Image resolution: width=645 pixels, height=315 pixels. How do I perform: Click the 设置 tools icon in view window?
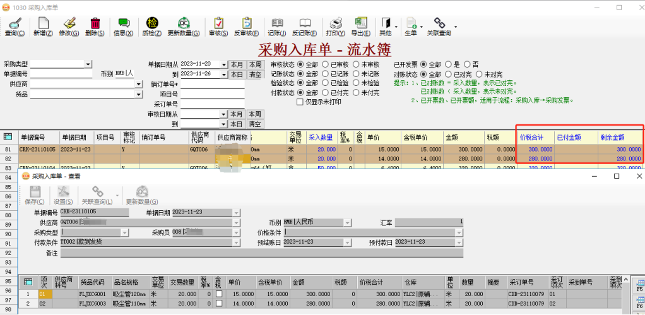(x=63, y=192)
